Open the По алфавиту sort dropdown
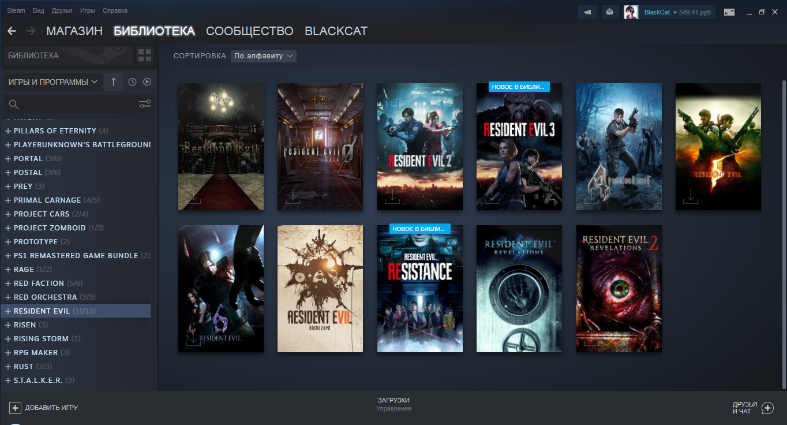Screen dimensions: 787x425 [264, 56]
